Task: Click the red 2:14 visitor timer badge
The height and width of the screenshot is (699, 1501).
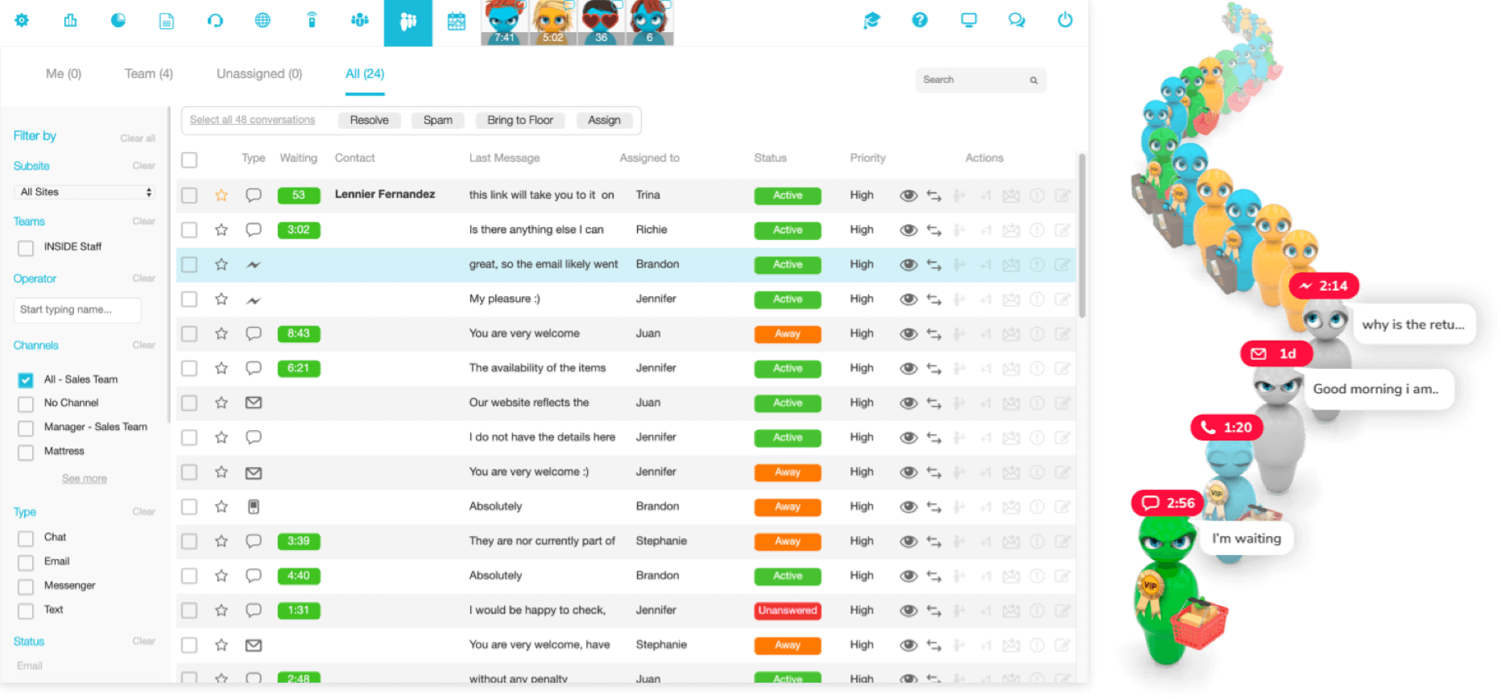Action: click(1324, 286)
